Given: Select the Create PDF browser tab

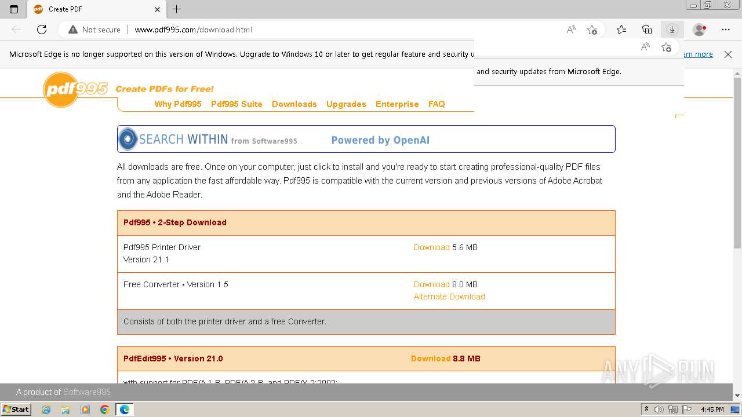Looking at the screenshot, I should pyautogui.click(x=97, y=9).
